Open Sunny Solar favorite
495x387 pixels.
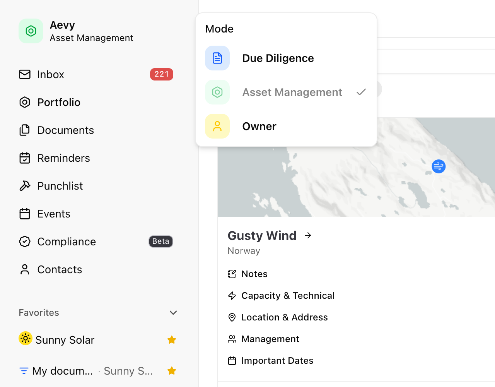tap(65, 340)
